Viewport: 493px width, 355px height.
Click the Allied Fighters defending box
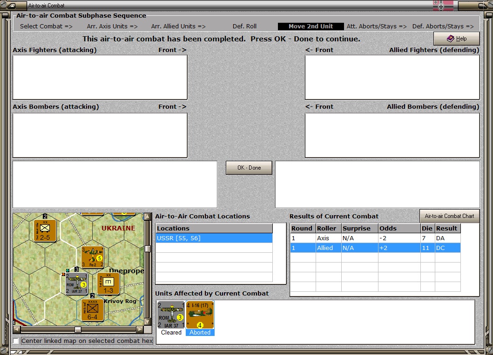click(392, 77)
